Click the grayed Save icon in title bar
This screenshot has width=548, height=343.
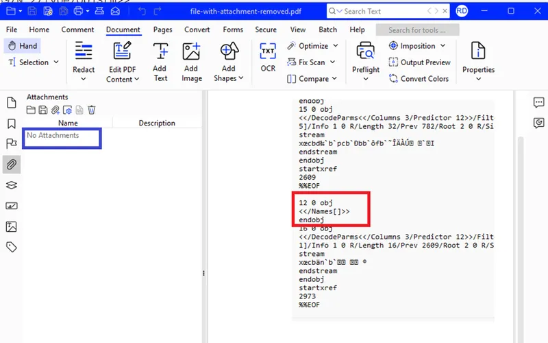click(x=32, y=11)
